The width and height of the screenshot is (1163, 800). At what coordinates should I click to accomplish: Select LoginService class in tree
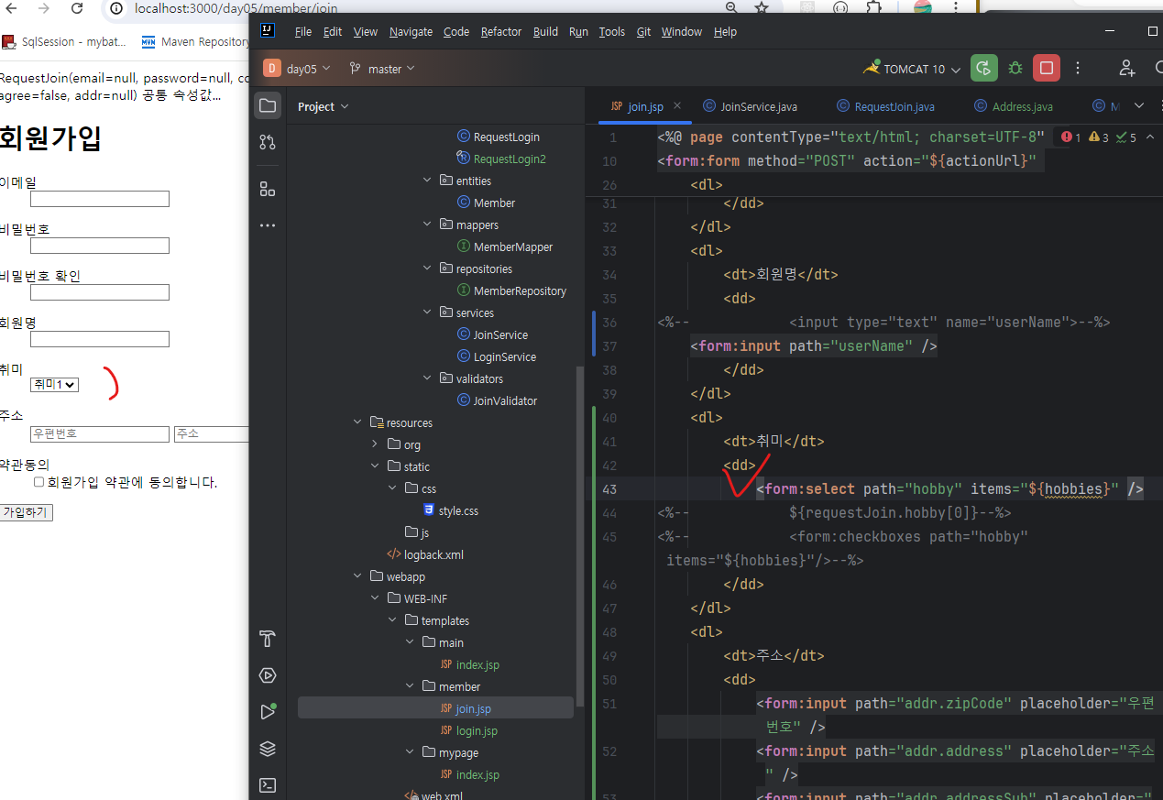(496, 356)
